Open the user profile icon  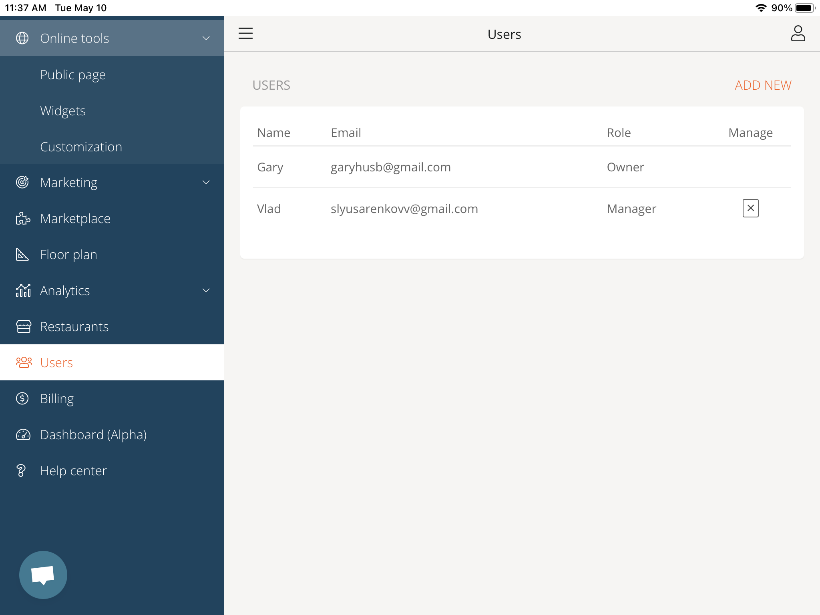pyautogui.click(x=798, y=34)
